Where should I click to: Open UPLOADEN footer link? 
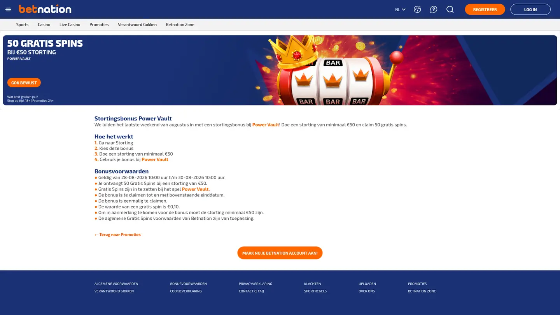tap(367, 284)
